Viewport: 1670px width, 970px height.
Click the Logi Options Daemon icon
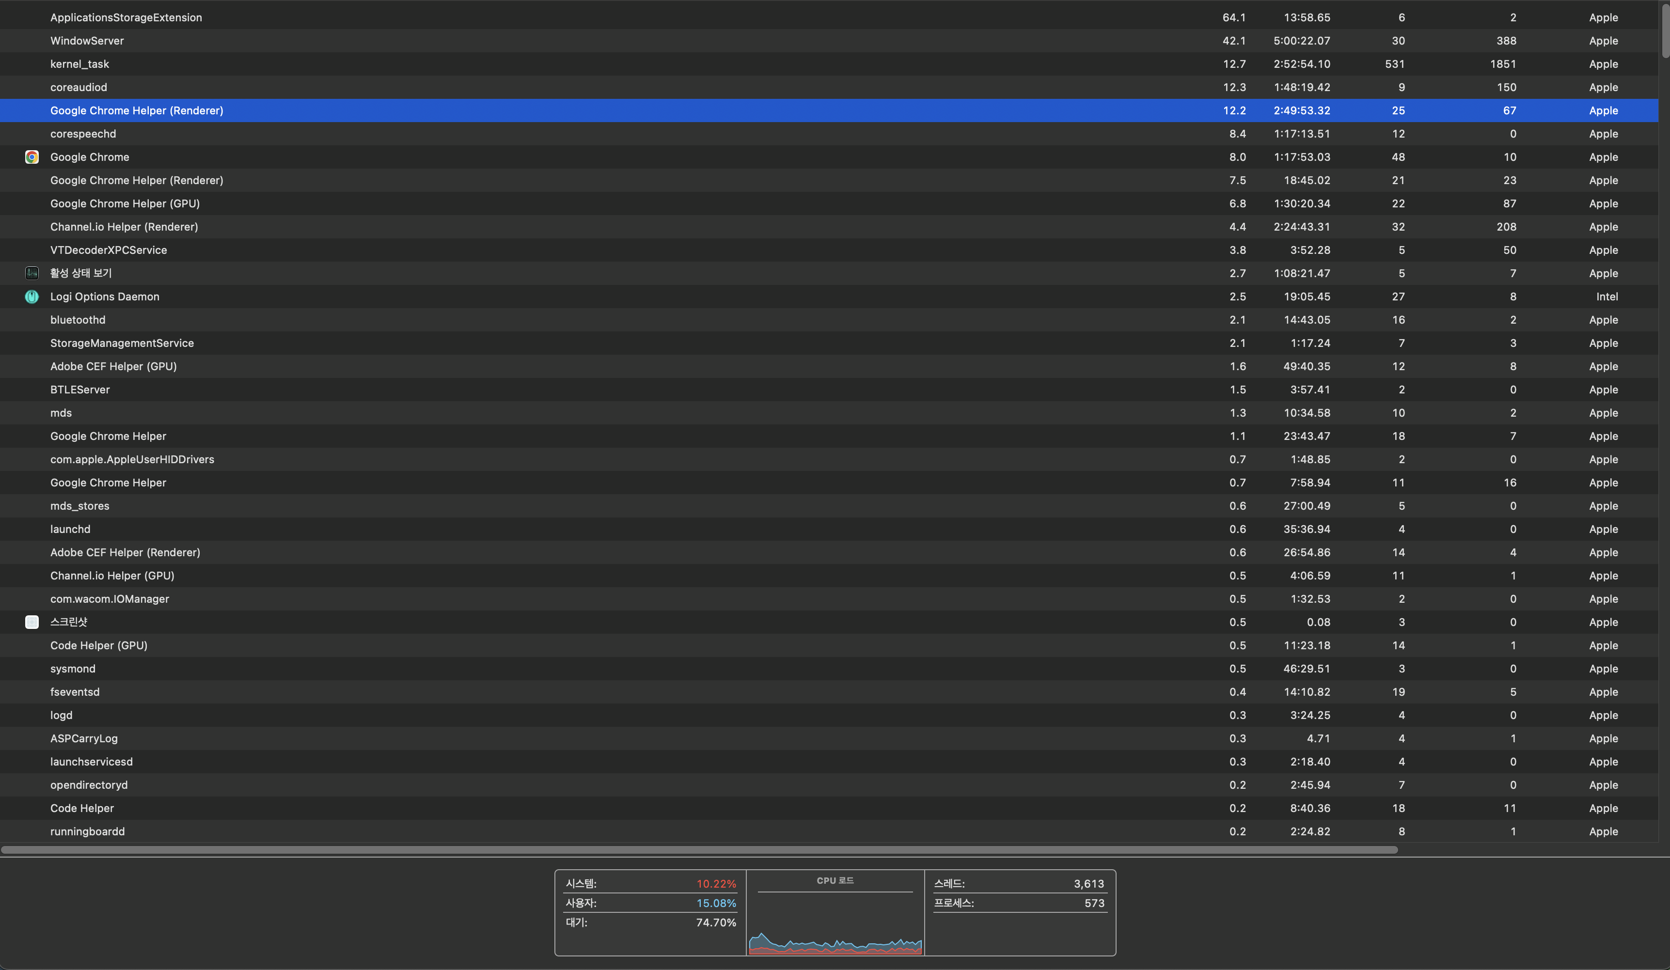[x=32, y=297]
